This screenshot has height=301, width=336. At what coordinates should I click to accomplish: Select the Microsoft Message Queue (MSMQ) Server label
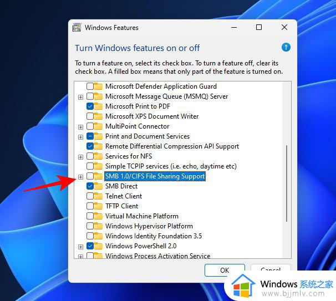pyautogui.click(x=166, y=96)
